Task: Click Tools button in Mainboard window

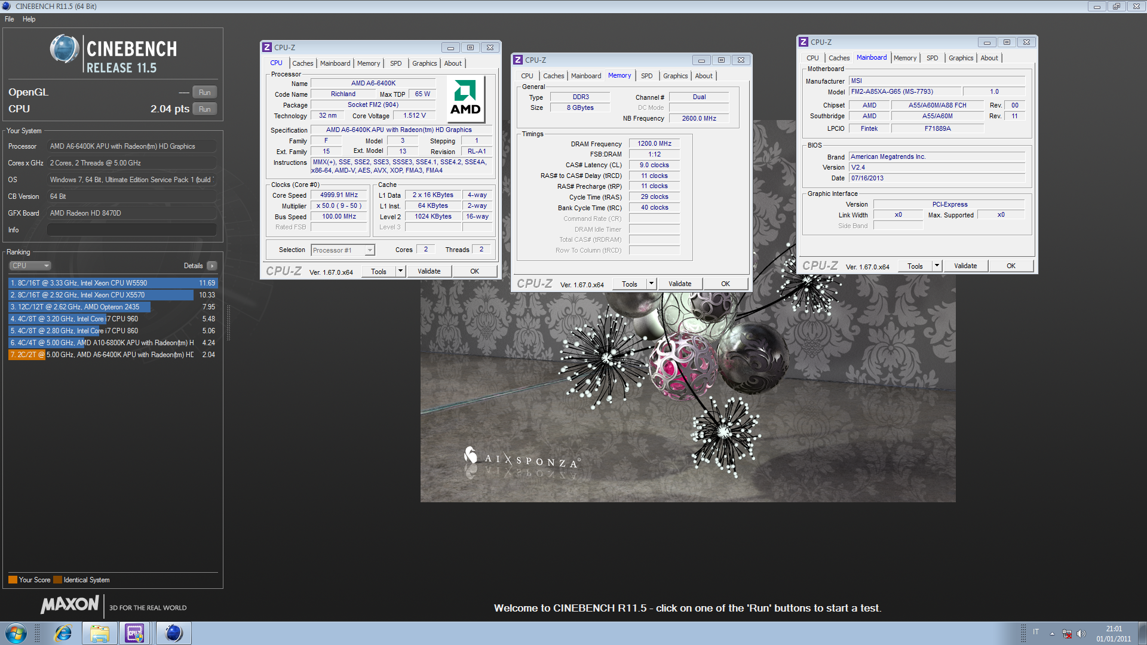Action: pos(915,266)
